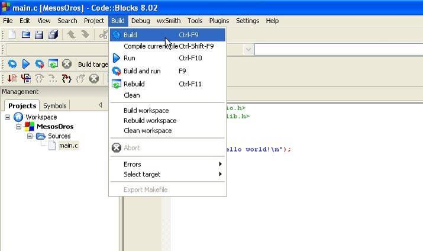The height and width of the screenshot is (251, 423).
Task: Switch to the Projects tab
Action: pos(22,105)
